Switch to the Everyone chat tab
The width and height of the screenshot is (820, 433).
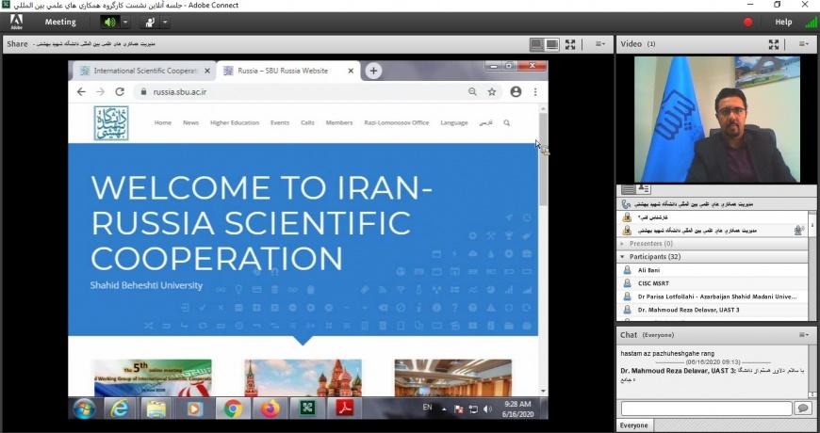point(633,425)
